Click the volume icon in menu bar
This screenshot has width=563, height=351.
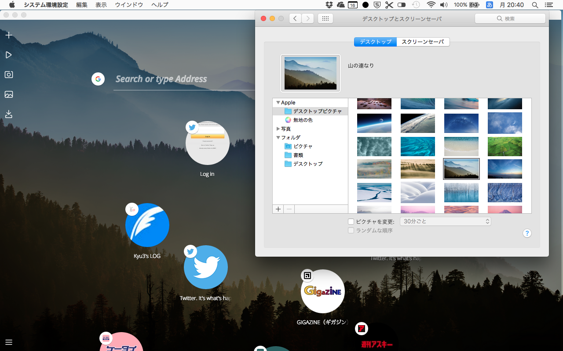pyautogui.click(x=443, y=5)
